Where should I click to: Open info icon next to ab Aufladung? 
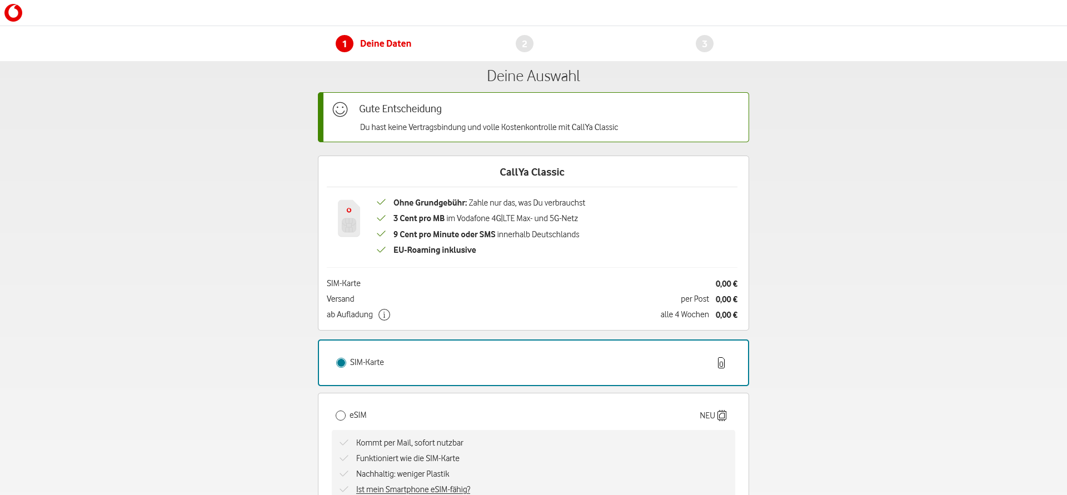pyautogui.click(x=384, y=315)
